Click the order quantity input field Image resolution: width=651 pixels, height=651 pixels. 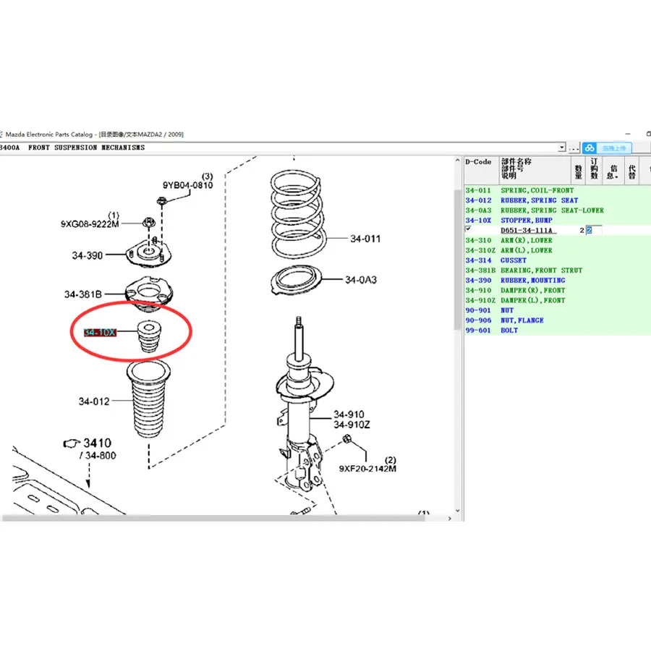click(x=594, y=231)
